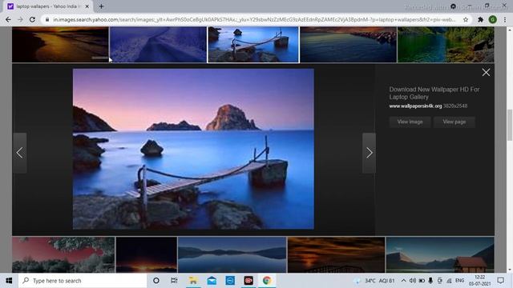Show the previous image
This screenshot has height=288, width=513.
coord(19,153)
